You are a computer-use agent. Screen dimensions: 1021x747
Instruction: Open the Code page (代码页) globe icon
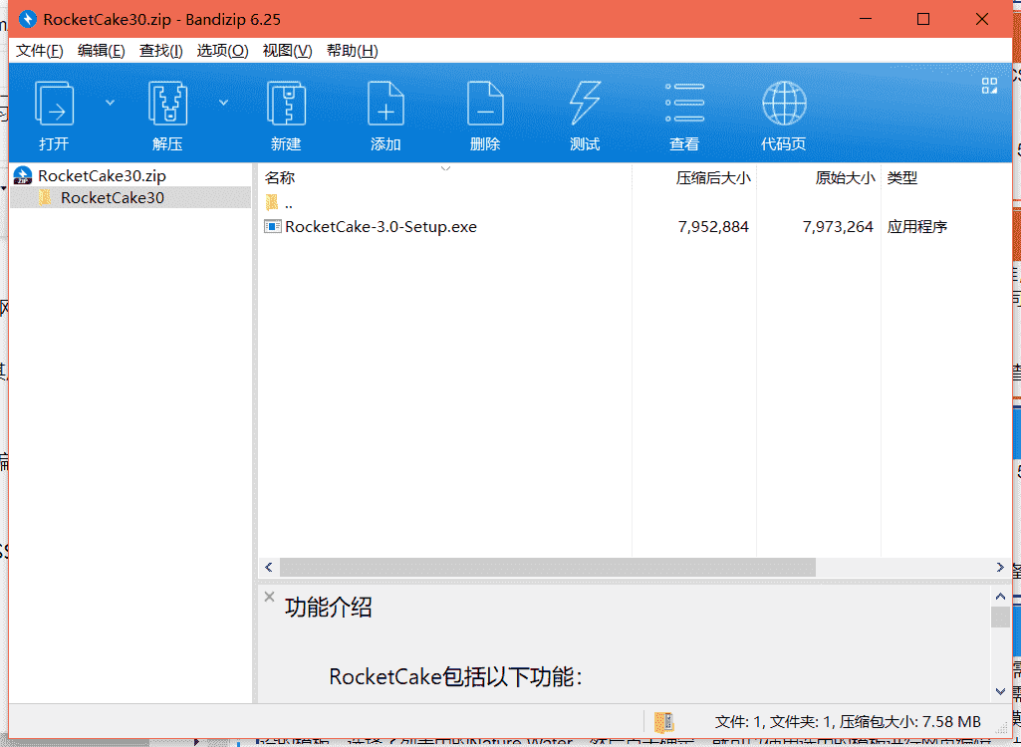coord(784,103)
